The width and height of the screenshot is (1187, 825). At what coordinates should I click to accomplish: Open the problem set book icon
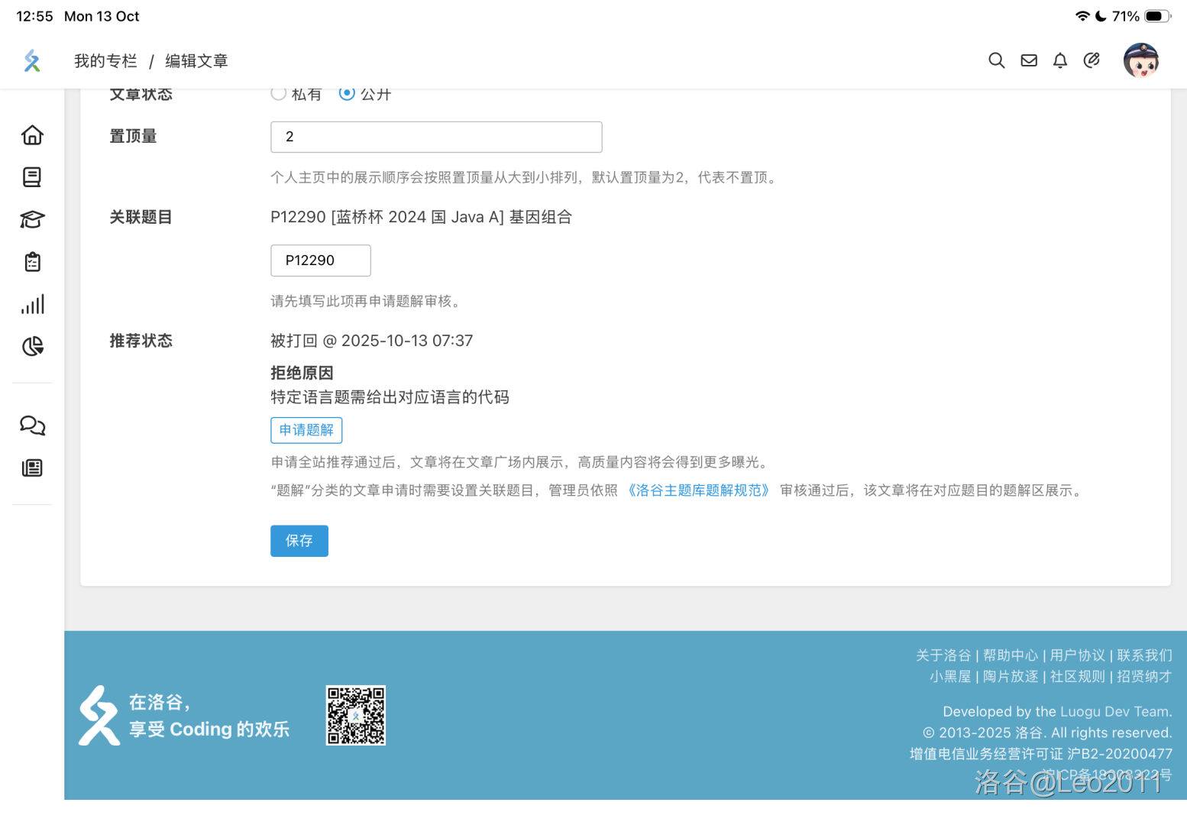(32, 177)
